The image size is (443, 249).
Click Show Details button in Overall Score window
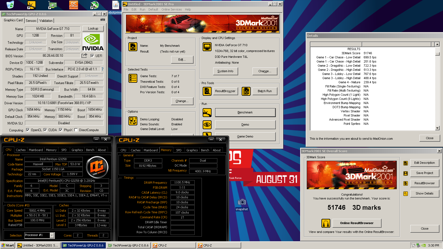[x=425, y=193]
